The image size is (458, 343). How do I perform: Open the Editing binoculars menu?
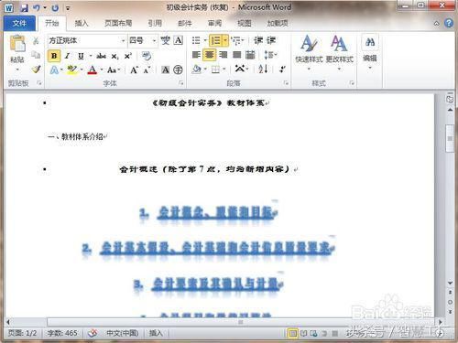coord(370,52)
